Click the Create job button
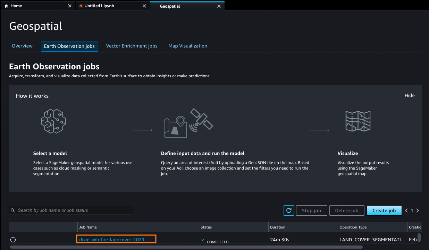 (384, 210)
